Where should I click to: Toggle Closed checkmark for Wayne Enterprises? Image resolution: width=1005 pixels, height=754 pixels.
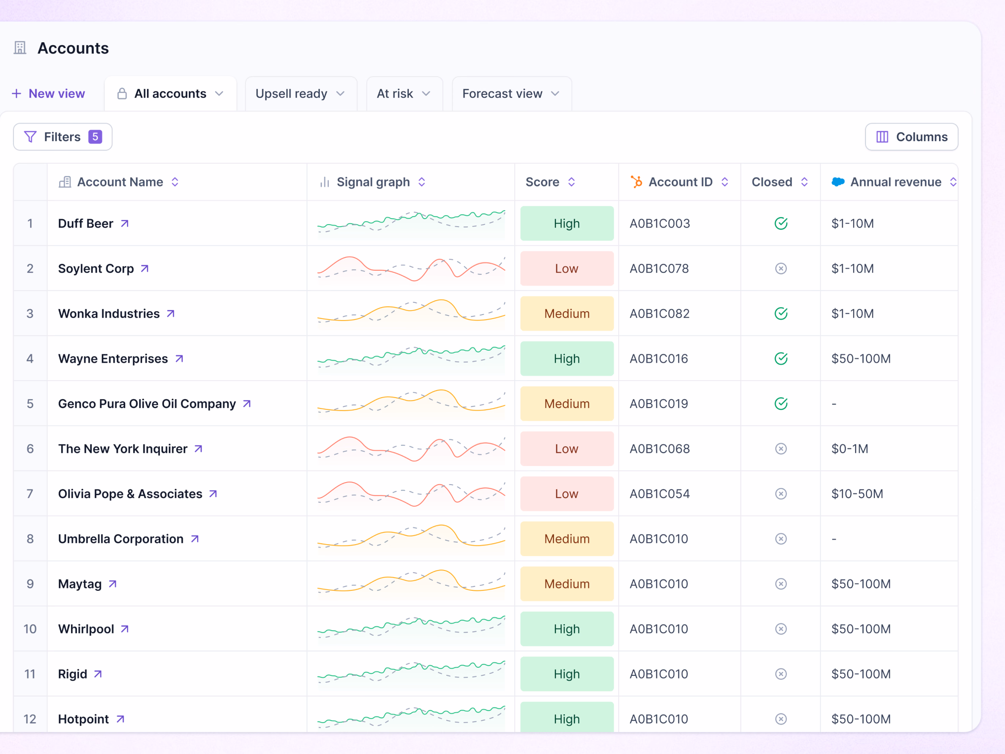coord(781,359)
